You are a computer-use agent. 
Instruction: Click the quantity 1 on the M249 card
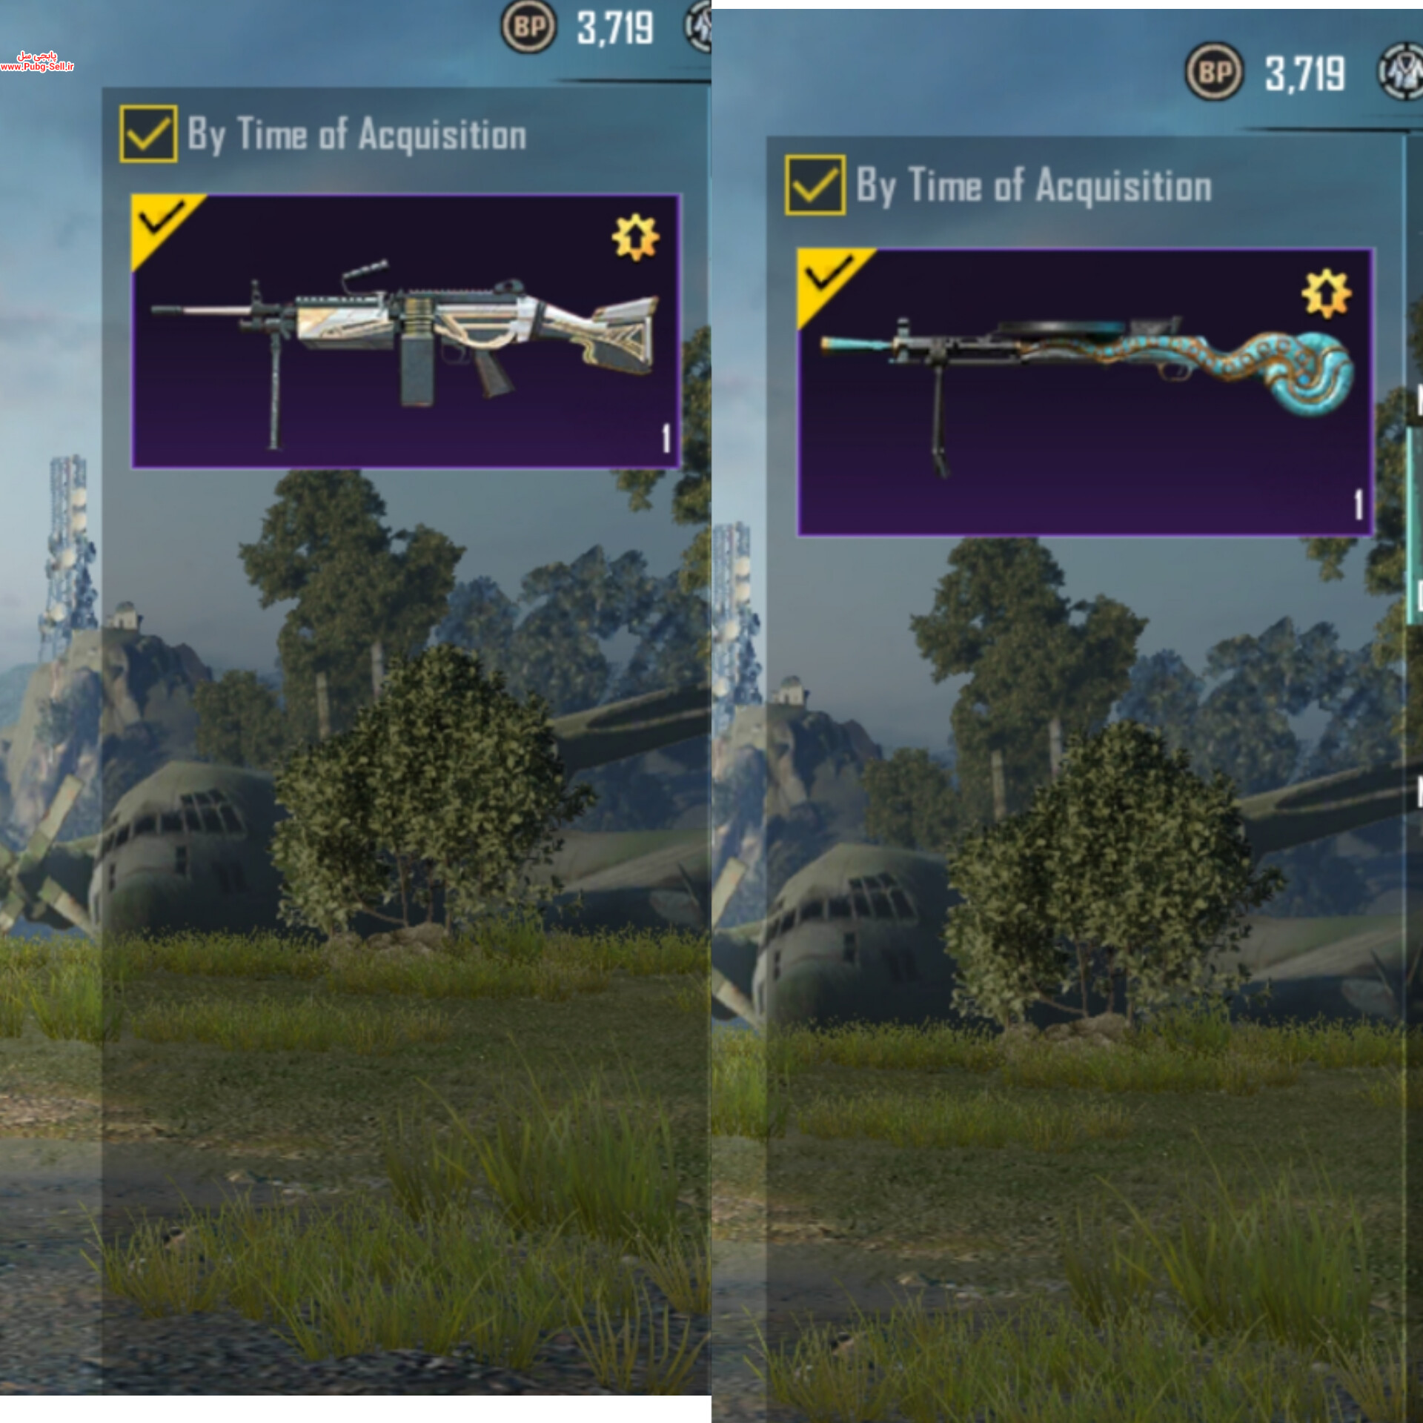[x=666, y=439]
